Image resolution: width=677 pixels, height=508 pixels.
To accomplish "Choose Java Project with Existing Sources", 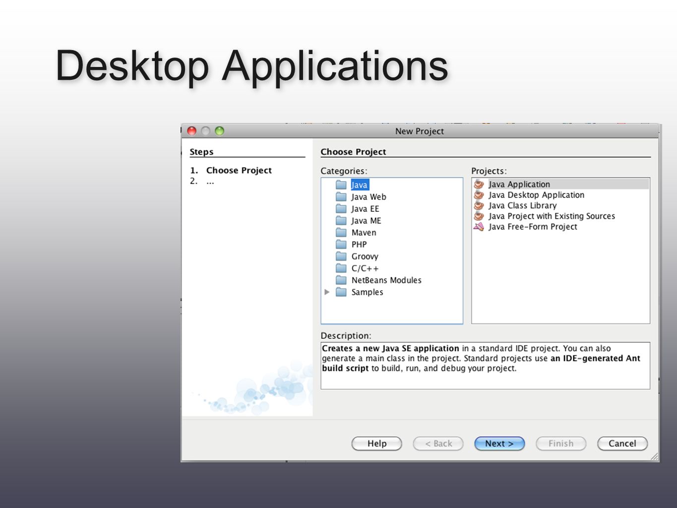I will click(x=552, y=216).
